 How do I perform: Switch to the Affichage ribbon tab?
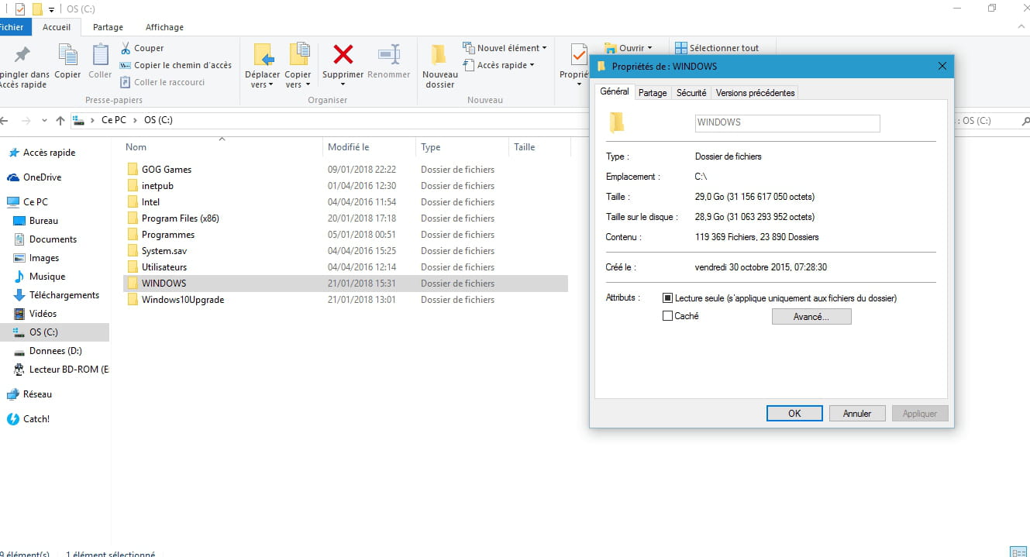[164, 27]
